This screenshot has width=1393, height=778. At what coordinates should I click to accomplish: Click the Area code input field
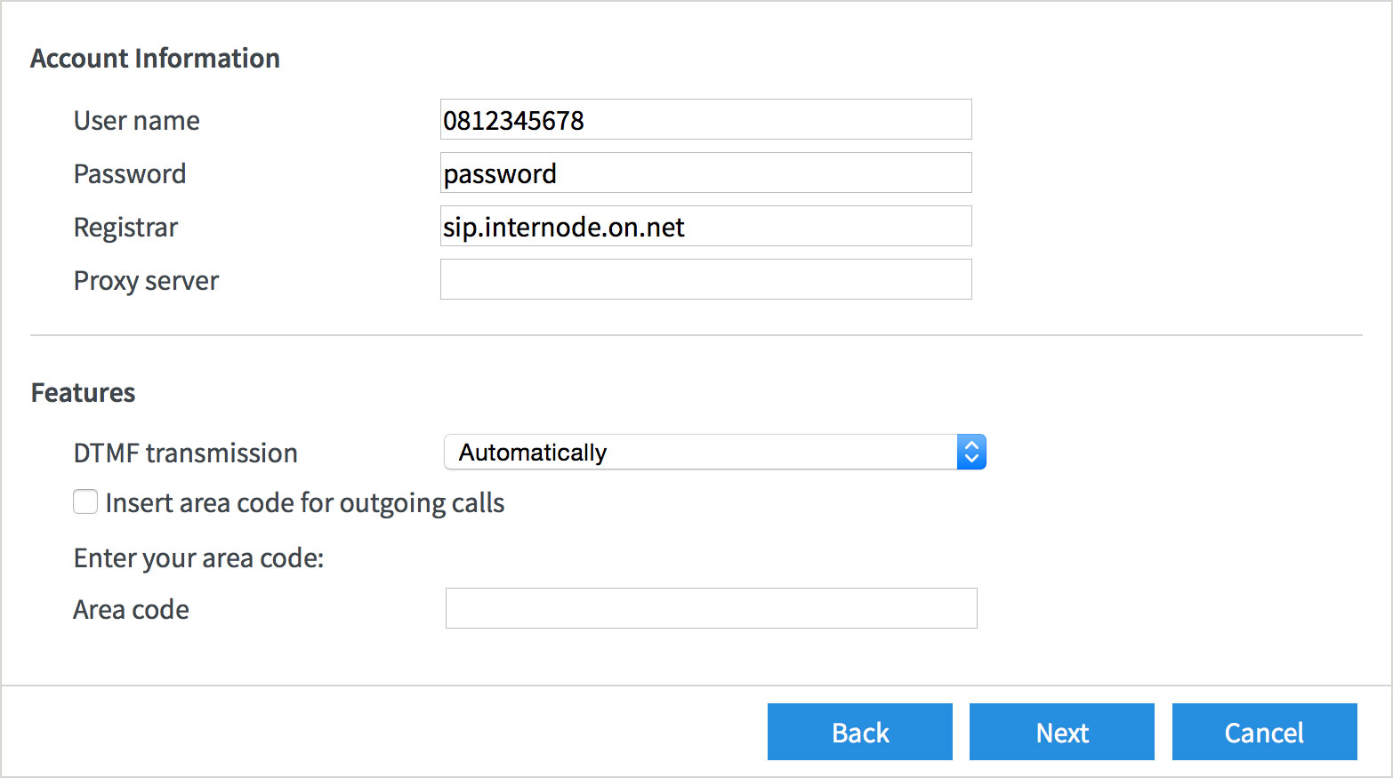pyautogui.click(x=710, y=608)
